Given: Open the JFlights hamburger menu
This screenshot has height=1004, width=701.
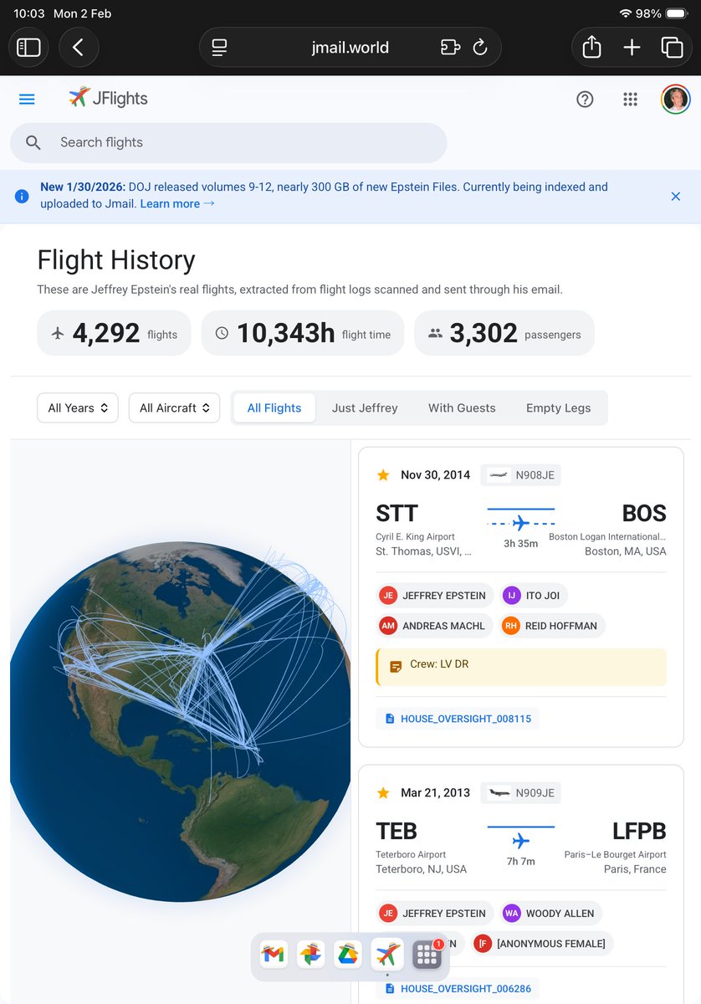Looking at the screenshot, I should click(27, 99).
